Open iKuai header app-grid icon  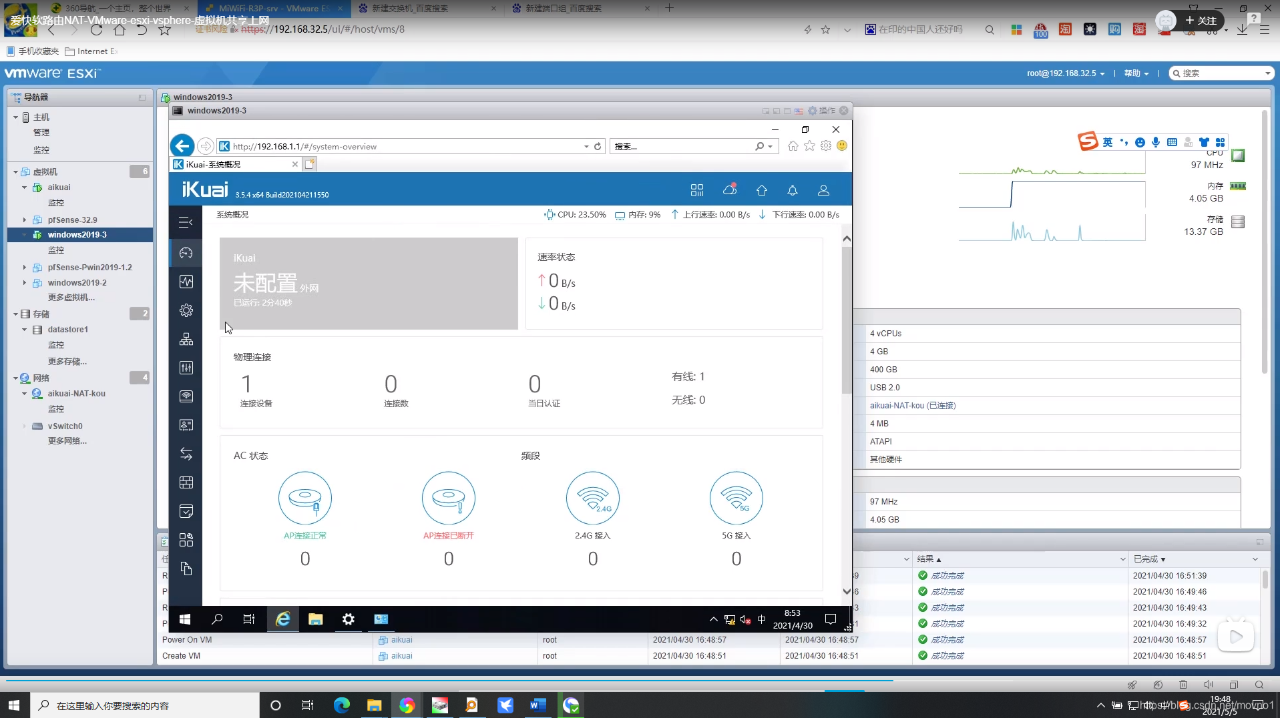click(697, 190)
